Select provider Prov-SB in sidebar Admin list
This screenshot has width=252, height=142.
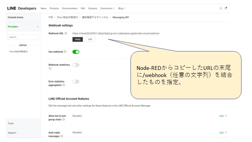point(18,52)
